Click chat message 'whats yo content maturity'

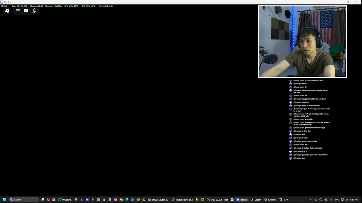[311, 106]
